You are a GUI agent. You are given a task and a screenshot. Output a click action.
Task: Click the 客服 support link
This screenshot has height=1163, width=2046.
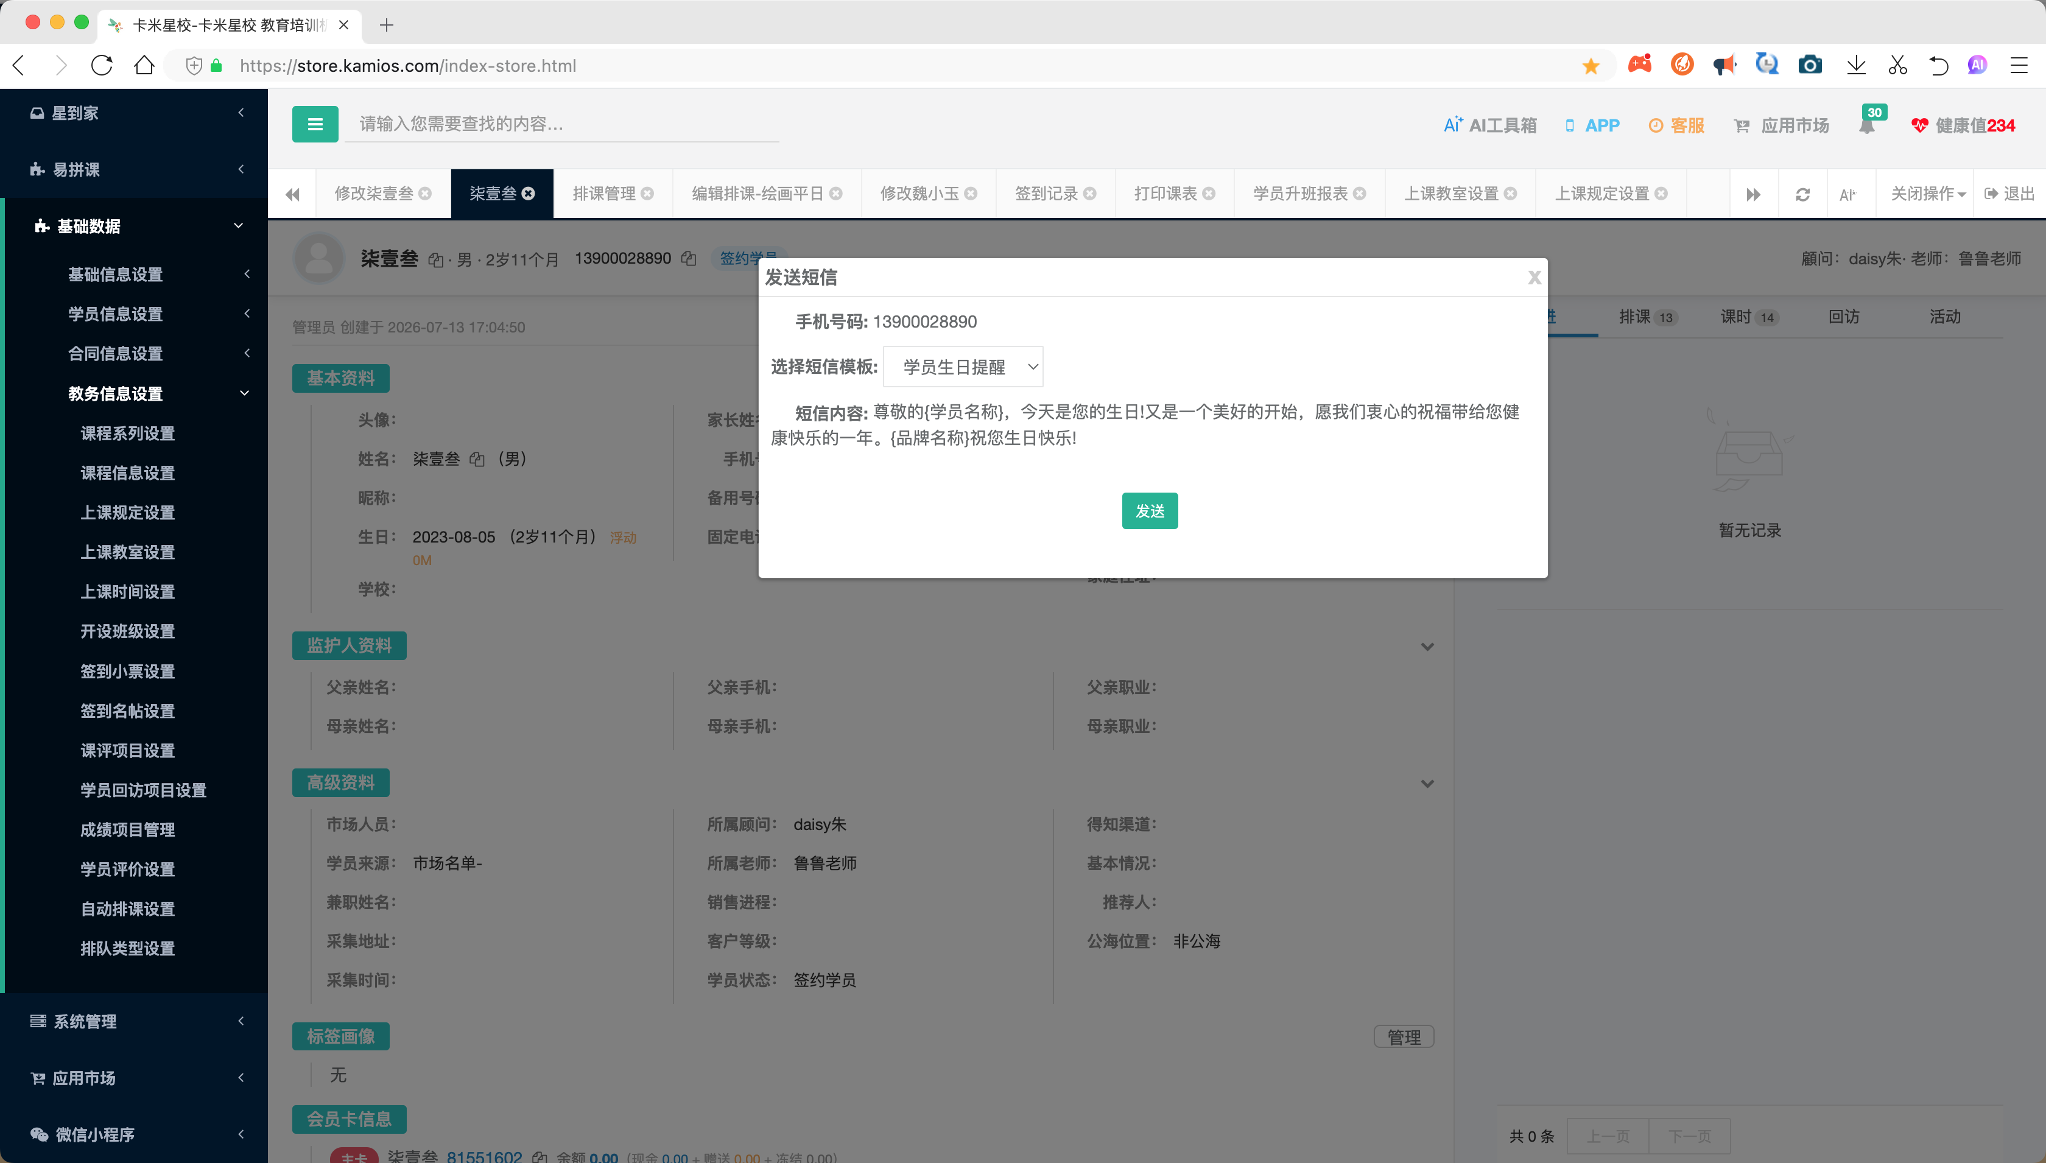click(1676, 125)
